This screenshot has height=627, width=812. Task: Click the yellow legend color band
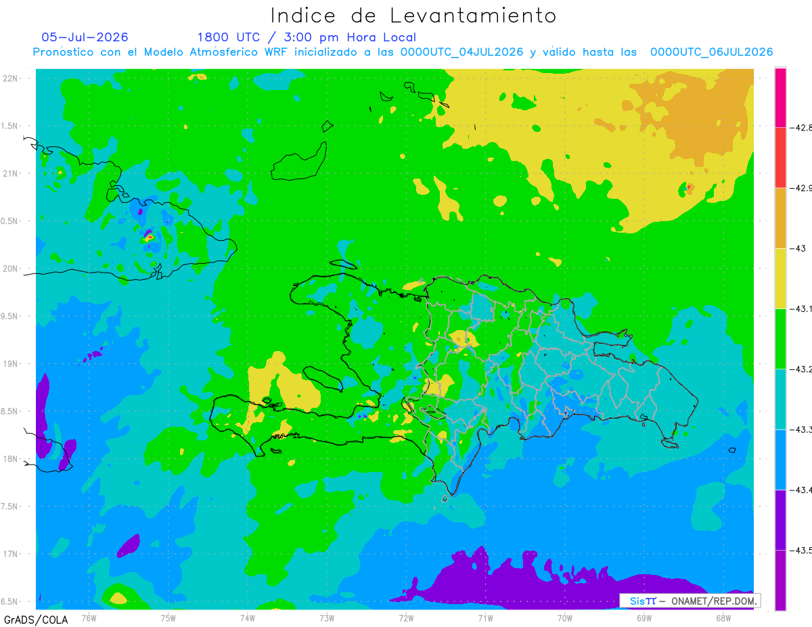(x=780, y=278)
